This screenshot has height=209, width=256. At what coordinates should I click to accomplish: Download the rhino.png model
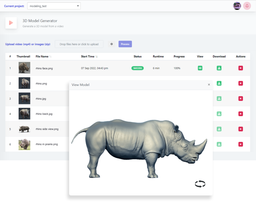tap(219, 83)
